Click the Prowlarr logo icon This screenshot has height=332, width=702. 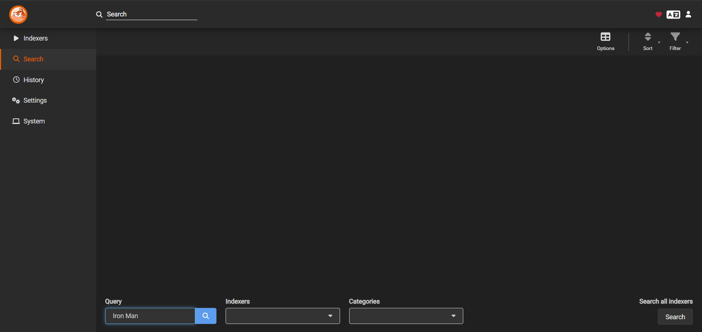18,15
